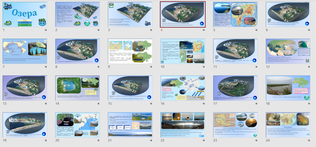Preview transition star under slide 15
This screenshot has width=316, height=147.
point(151,104)
